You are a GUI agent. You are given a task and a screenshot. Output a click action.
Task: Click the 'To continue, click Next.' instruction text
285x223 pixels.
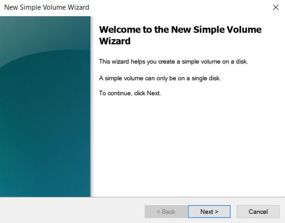130,93
